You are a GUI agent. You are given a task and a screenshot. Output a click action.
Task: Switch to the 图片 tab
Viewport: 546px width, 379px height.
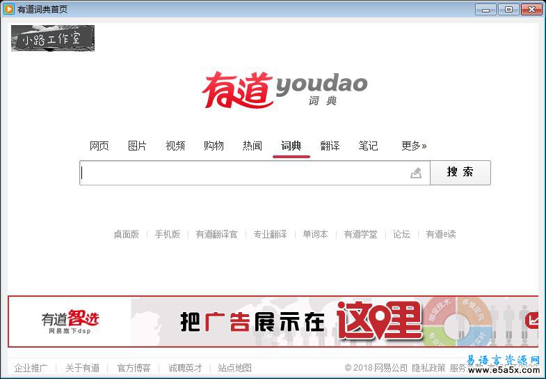(137, 146)
